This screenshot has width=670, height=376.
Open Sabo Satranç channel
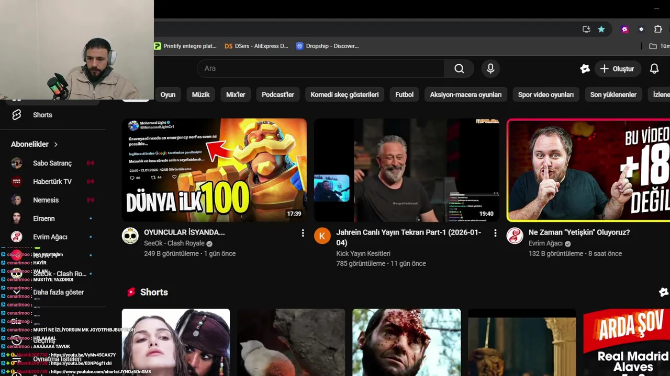53,163
